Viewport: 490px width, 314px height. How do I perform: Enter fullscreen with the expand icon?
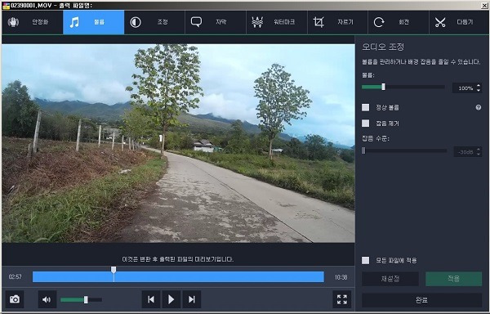[x=342, y=299]
